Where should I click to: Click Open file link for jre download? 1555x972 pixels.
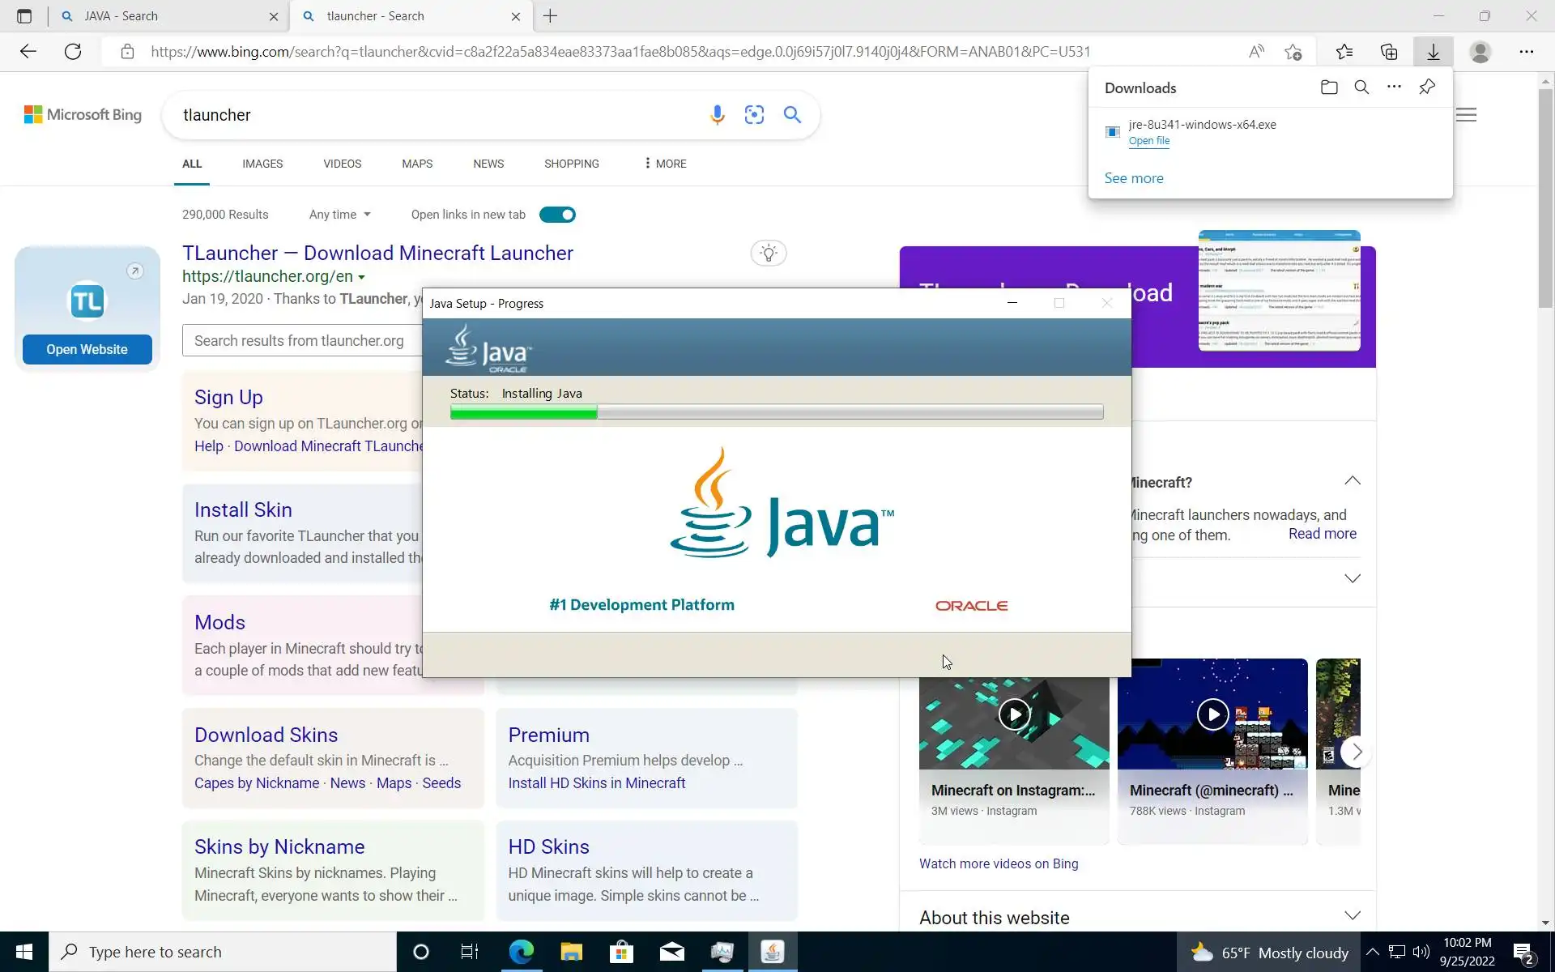1148,141
